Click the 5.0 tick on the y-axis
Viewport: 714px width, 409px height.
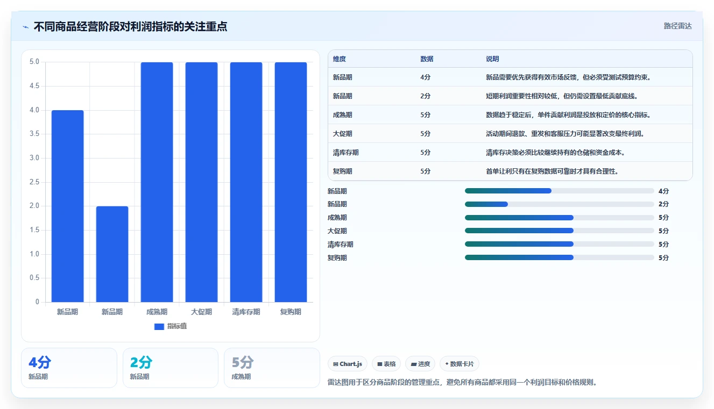coord(34,62)
